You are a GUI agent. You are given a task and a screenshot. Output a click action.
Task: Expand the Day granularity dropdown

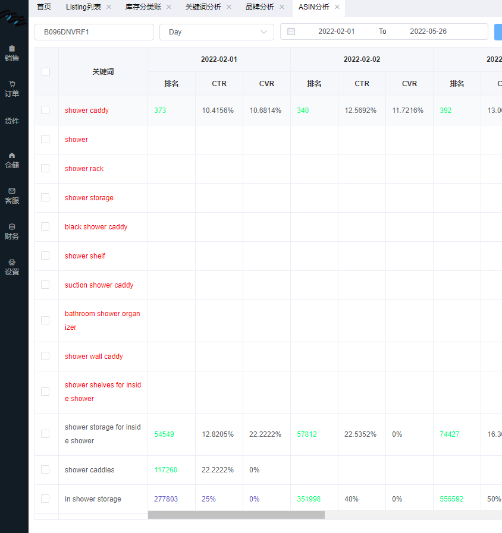pyautogui.click(x=217, y=31)
